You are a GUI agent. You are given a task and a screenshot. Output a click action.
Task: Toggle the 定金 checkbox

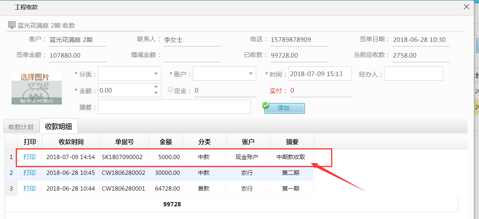pos(171,90)
